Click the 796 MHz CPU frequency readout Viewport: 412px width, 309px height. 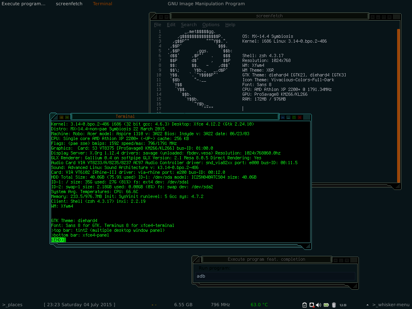pos(220,305)
